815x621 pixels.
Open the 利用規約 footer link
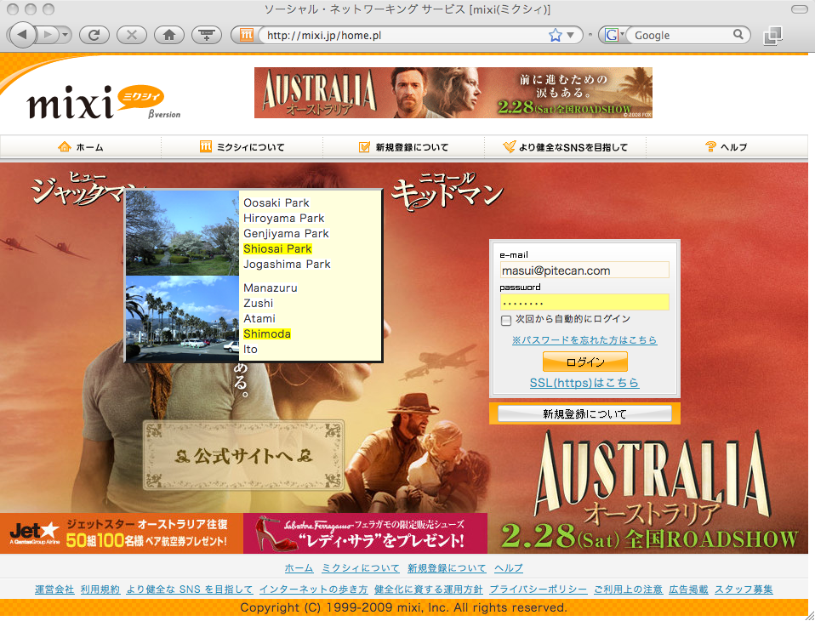(100, 590)
